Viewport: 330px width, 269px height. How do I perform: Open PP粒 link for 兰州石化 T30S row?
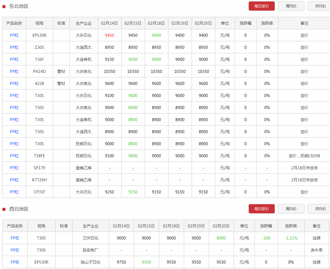(x=15, y=238)
